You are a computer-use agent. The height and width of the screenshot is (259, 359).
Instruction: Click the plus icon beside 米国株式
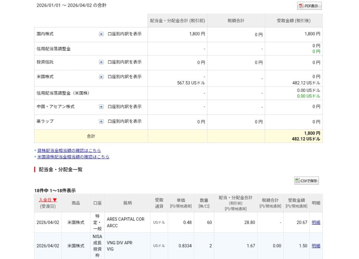click(101, 77)
